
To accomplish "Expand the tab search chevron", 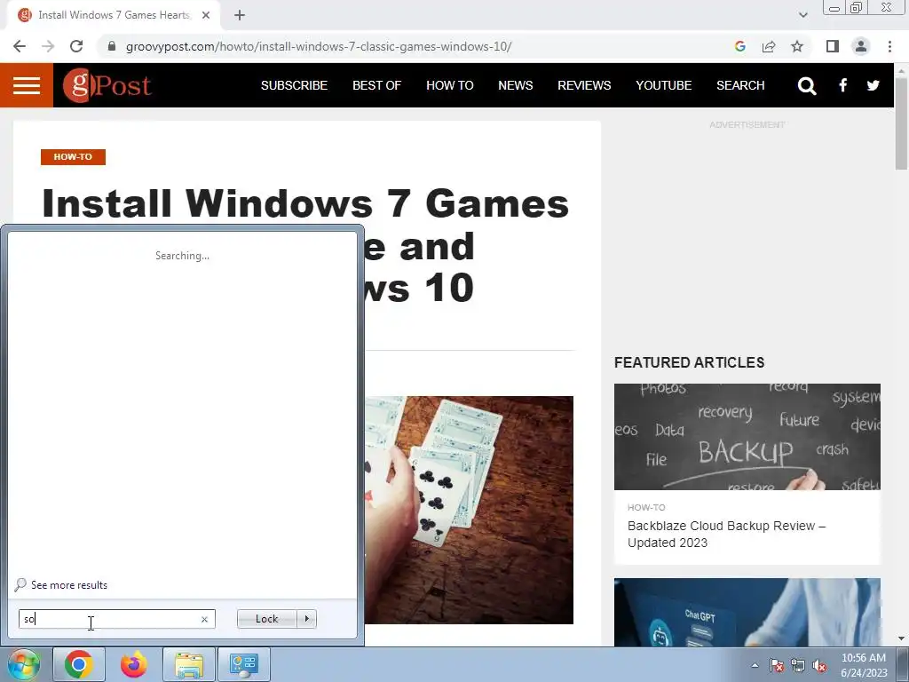I will tap(802, 15).
